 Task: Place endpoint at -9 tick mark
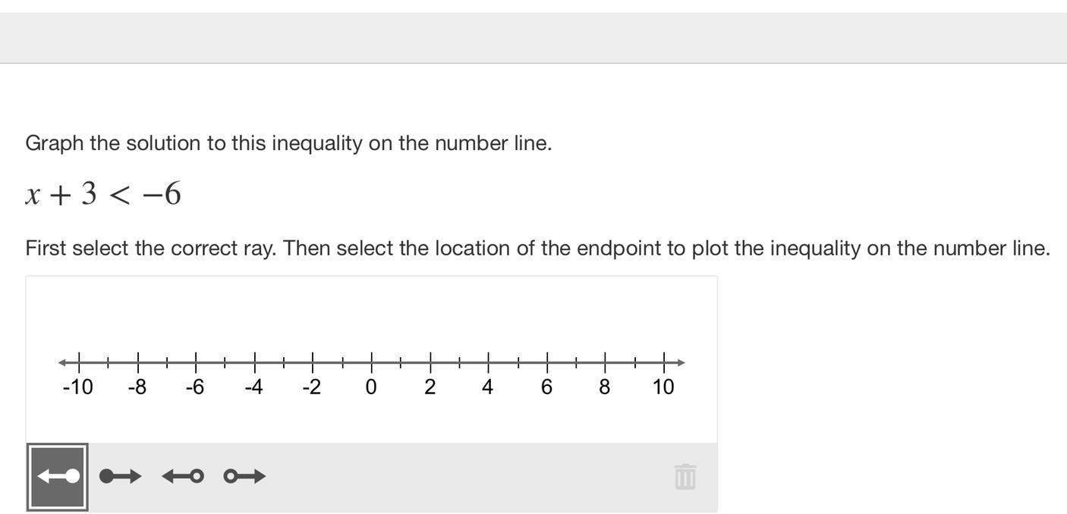pyautogui.click(x=109, y=362)
